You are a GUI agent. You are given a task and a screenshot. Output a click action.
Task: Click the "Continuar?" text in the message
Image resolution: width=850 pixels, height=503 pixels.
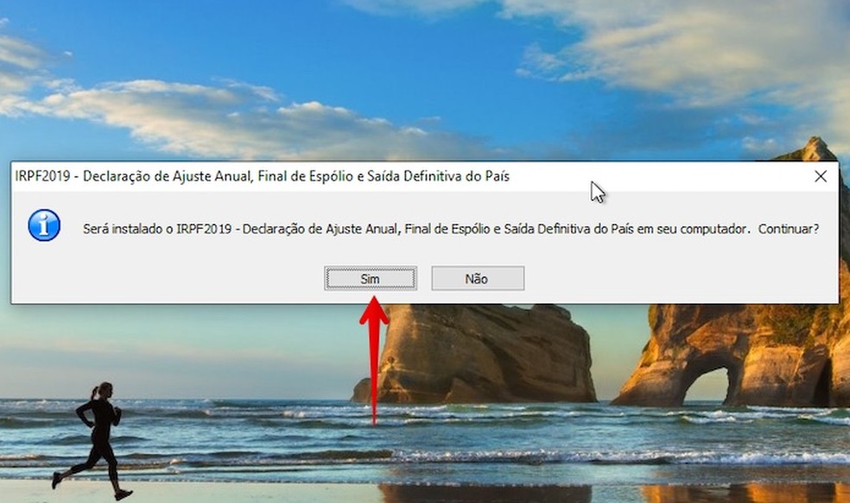tap(788, 229)
